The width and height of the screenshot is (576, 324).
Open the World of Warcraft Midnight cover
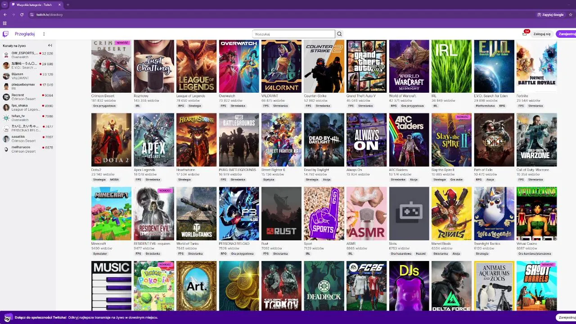click(409, 66)
